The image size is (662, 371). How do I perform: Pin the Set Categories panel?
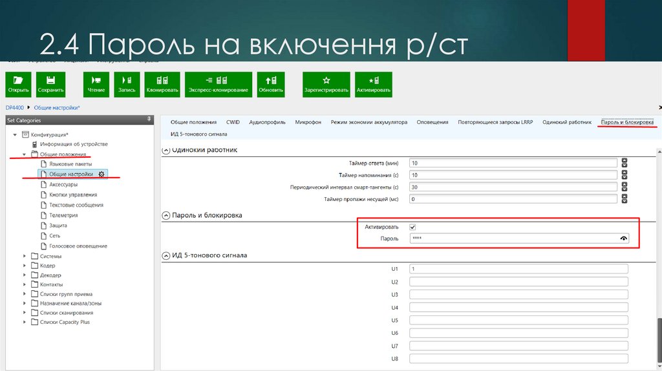[149, 120]
